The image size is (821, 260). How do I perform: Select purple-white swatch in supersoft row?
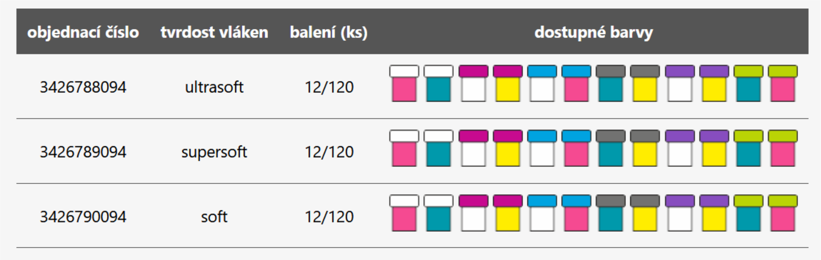tap(680, 148)
